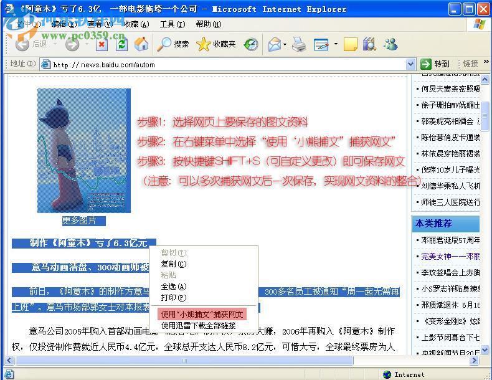Open dropdown arrow next to Forward button
Image resolution: width=492 pixels, height=380 pixels.
pyautogui.click(x=87, y=44)
